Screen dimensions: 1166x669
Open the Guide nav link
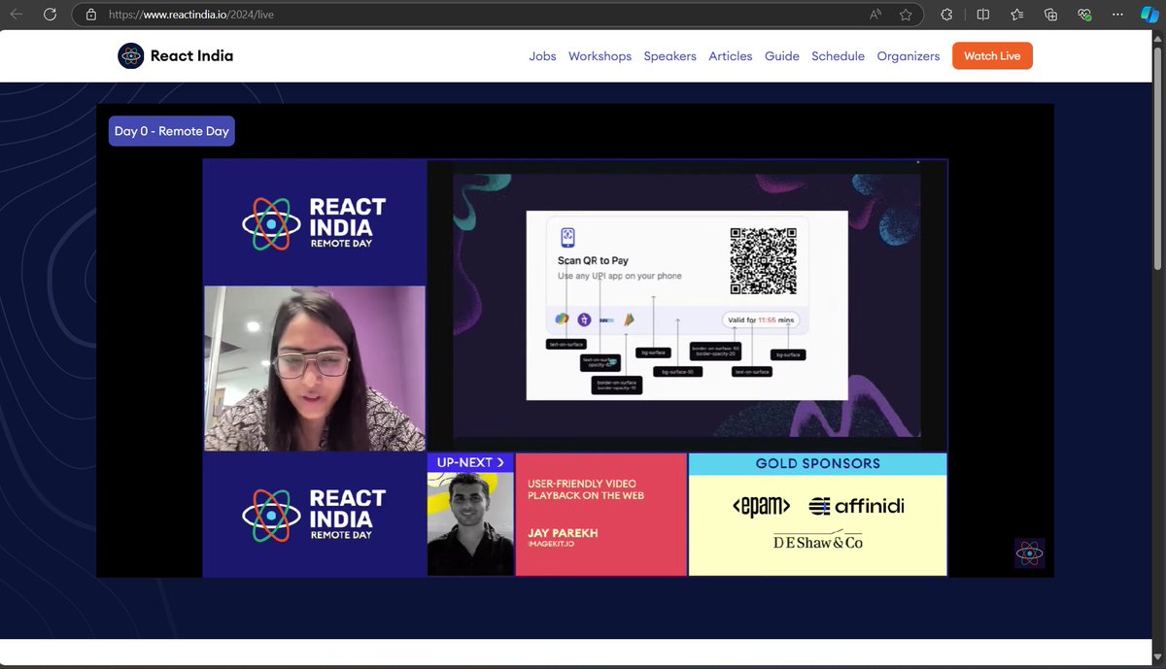click(x=781, y=56)
